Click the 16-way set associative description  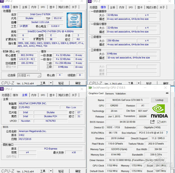[x=132, y=57]
